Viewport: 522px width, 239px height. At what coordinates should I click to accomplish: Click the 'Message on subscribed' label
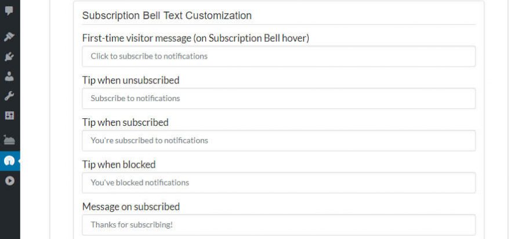tap(131, 207)
